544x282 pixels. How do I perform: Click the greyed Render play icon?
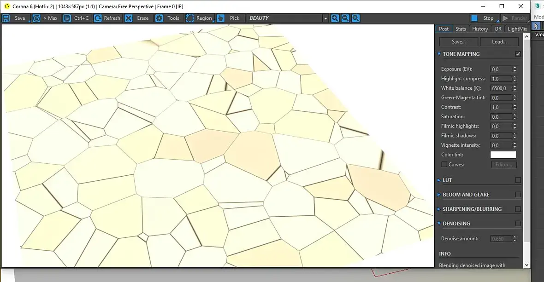click(x=505, y=18)
